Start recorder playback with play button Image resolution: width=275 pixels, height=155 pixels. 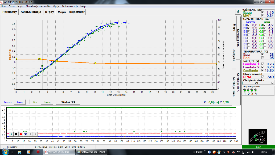click(x=11, y=134)
